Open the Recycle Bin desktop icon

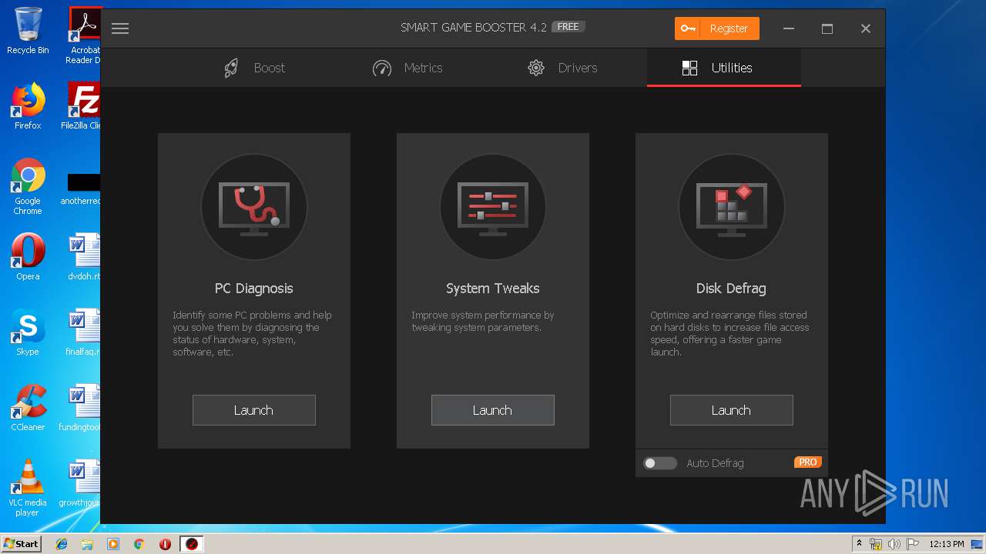tap(28, 31)
